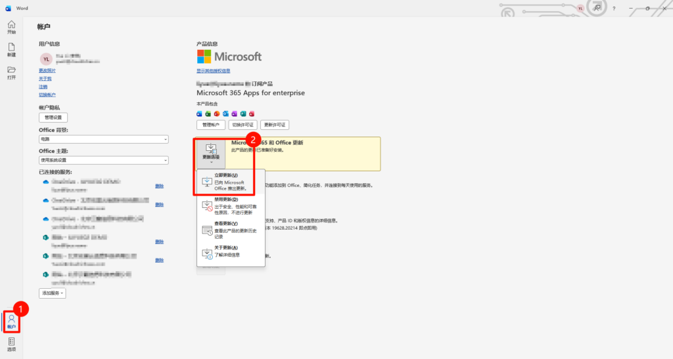Select the 帐户 (Account) sidebar icon
The width and height of the screenshot is (673, 359).
tap(11, 322)
